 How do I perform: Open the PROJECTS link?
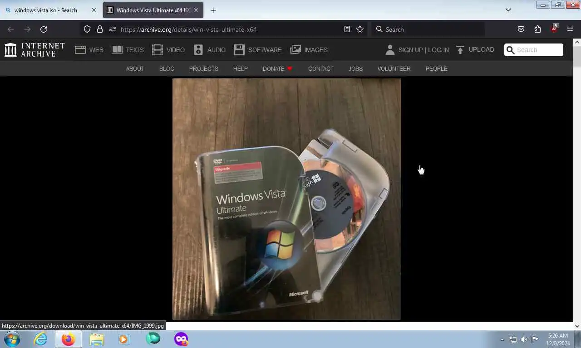click(203, 69)
